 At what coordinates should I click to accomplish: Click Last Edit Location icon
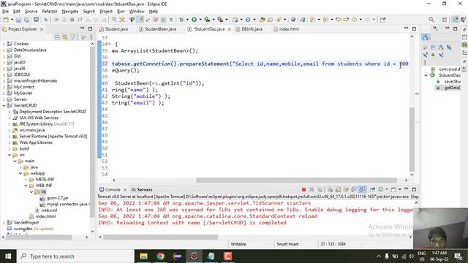click(x=338, y=20)
